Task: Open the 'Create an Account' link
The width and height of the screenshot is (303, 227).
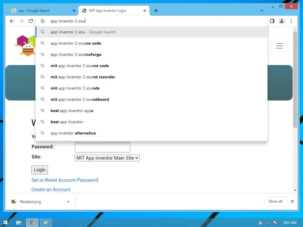Action: coord(51,189)
